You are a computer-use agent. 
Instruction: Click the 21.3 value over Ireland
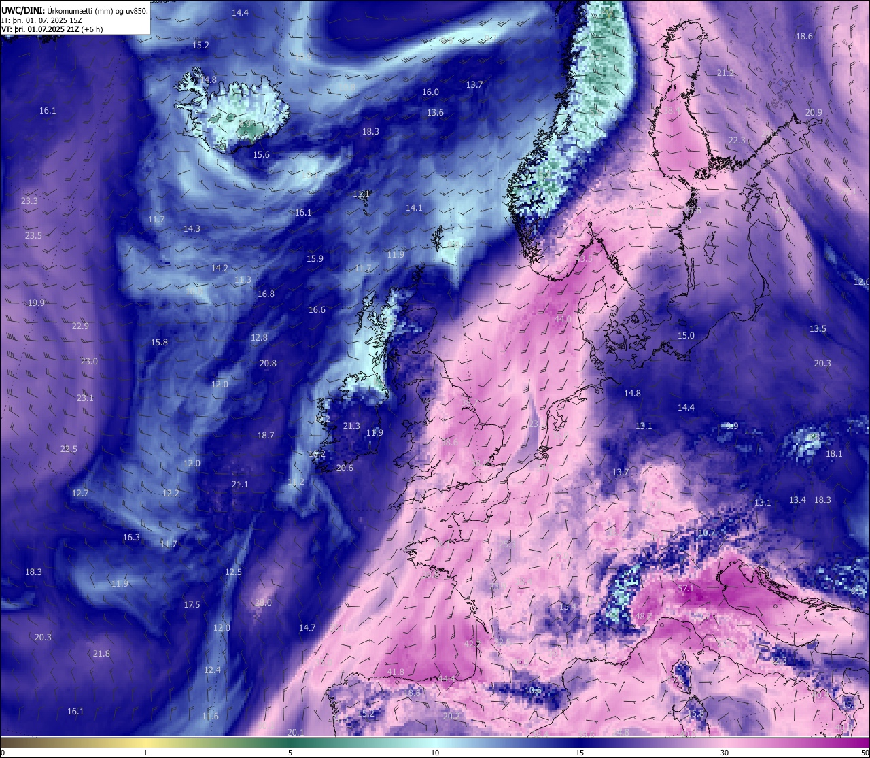pos(351,426)
